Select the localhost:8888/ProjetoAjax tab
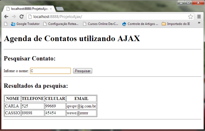 click(x=29, y=9)
